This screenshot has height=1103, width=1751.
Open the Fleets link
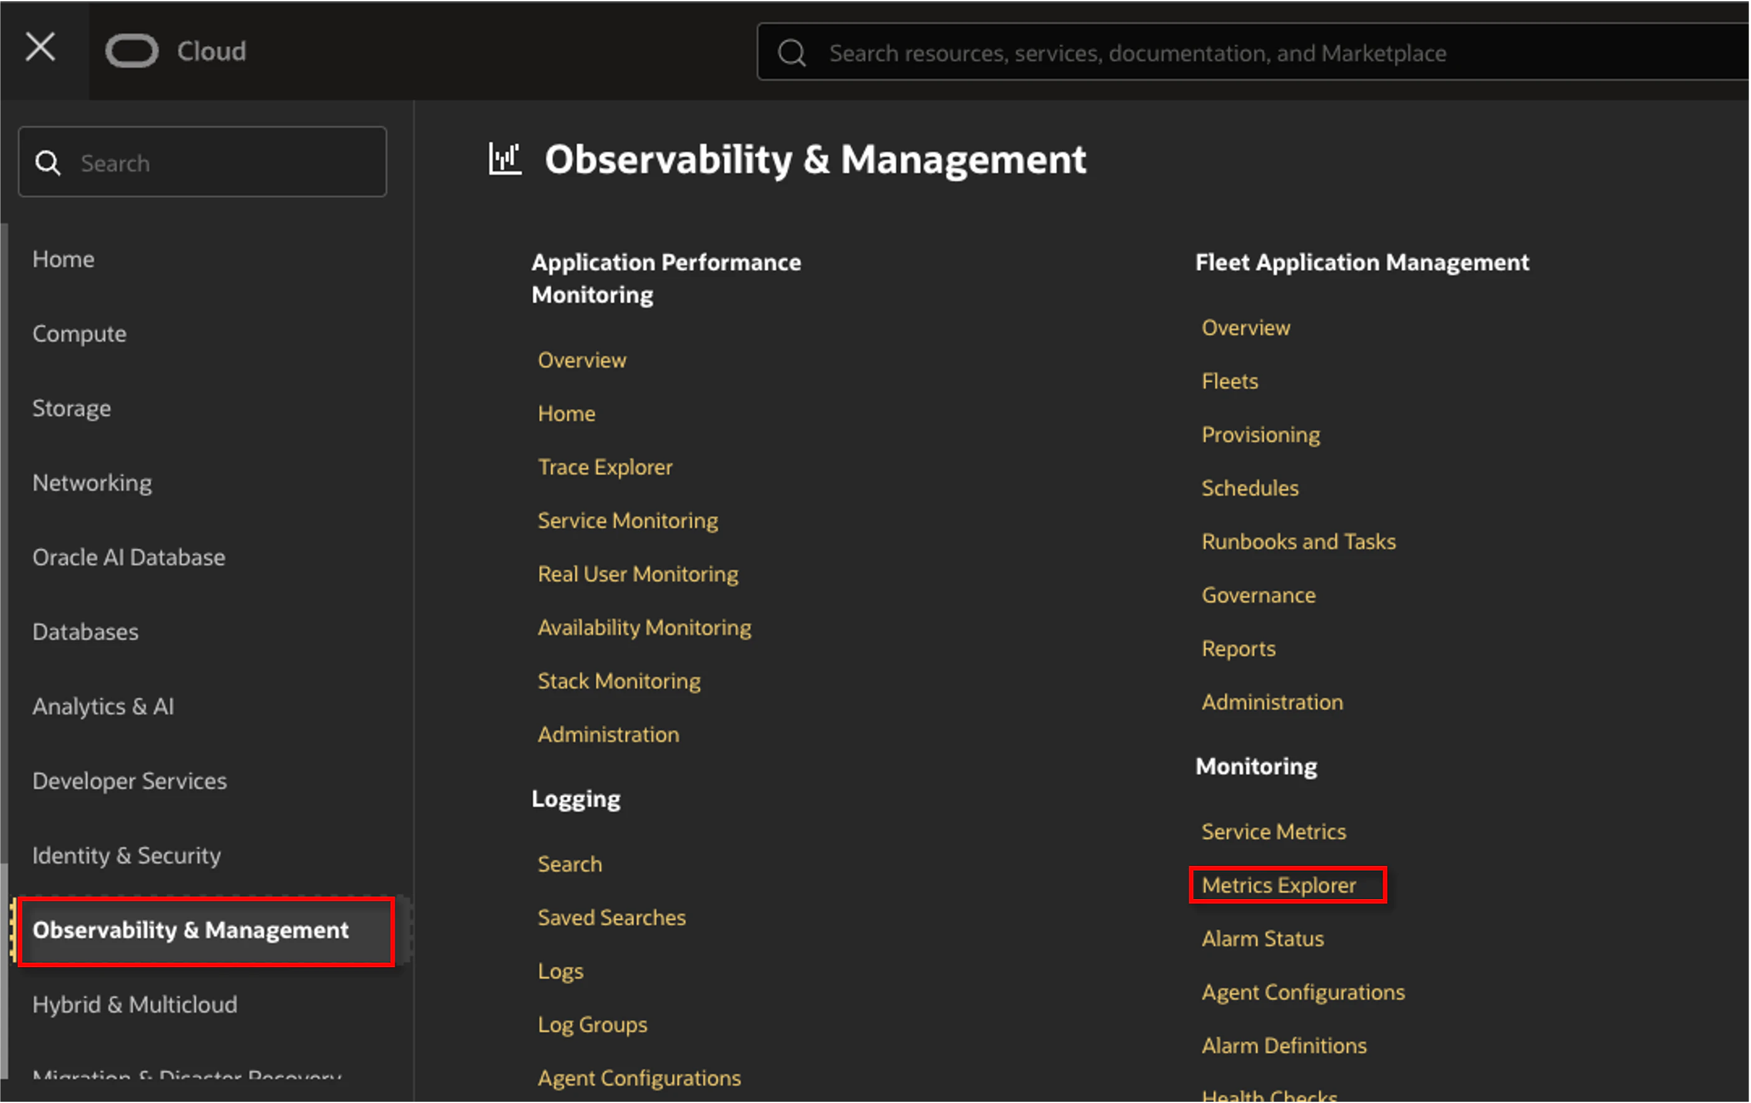(1230, 381)
